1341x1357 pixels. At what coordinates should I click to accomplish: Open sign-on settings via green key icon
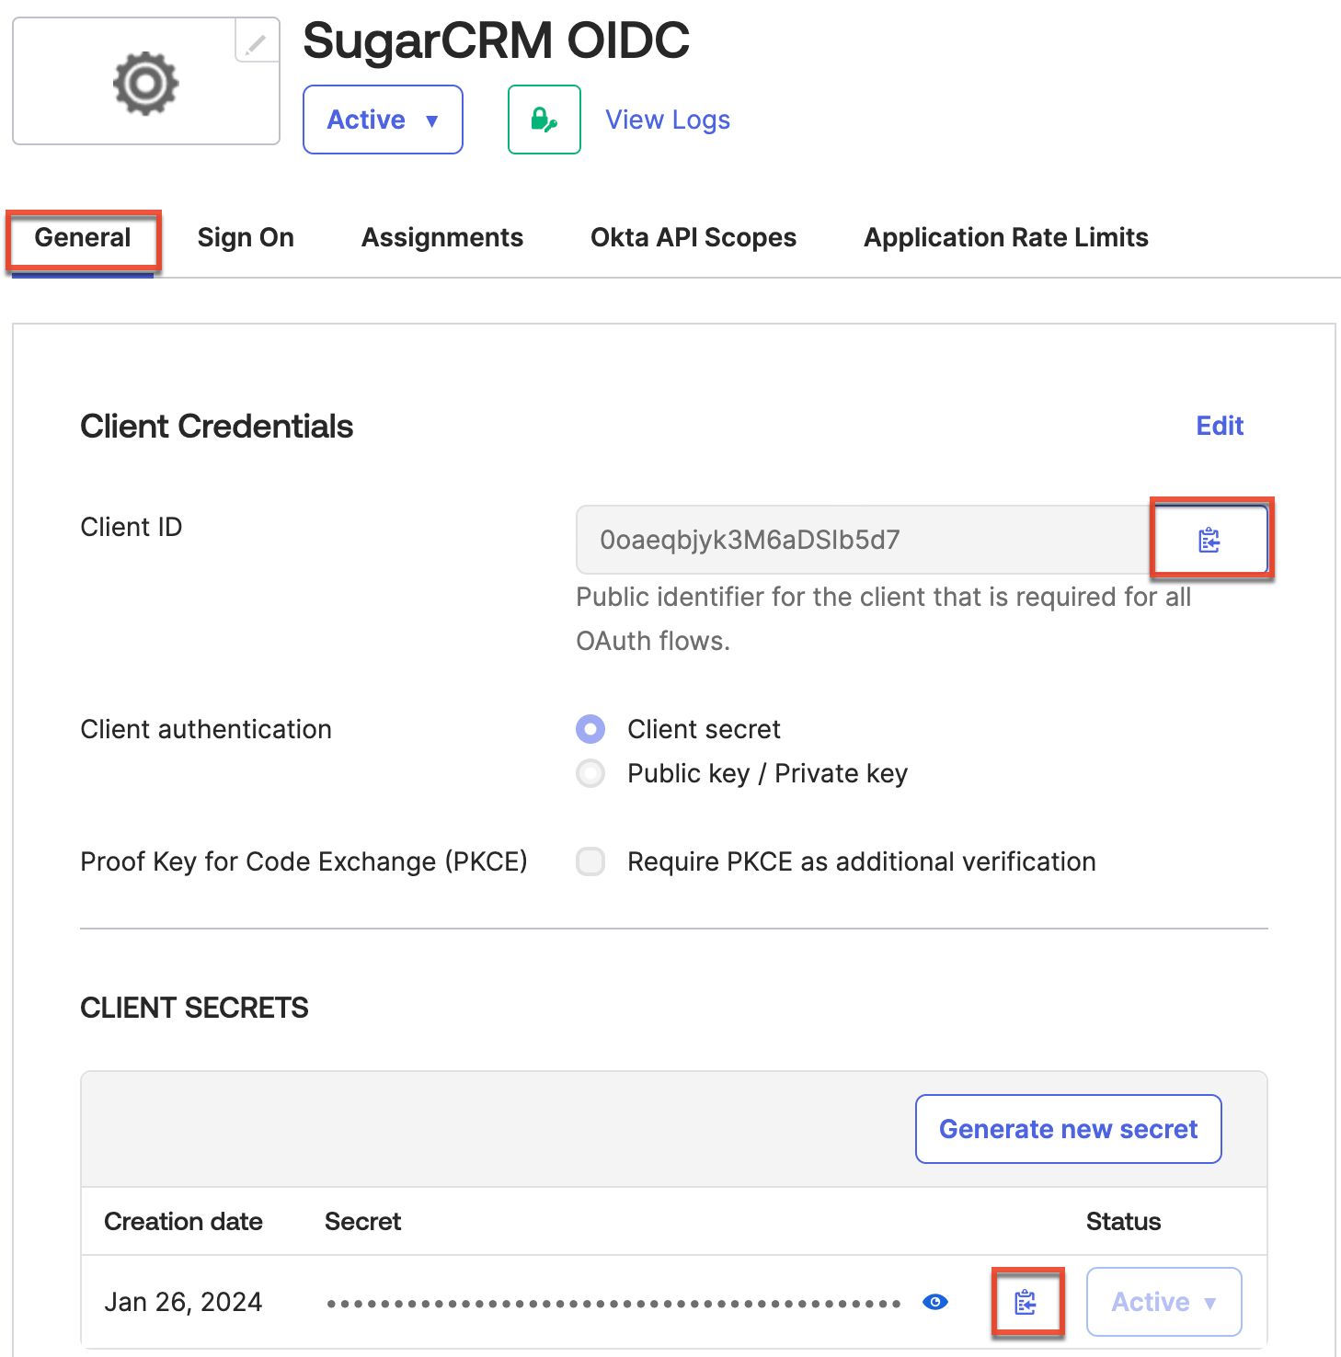point(543,119)
